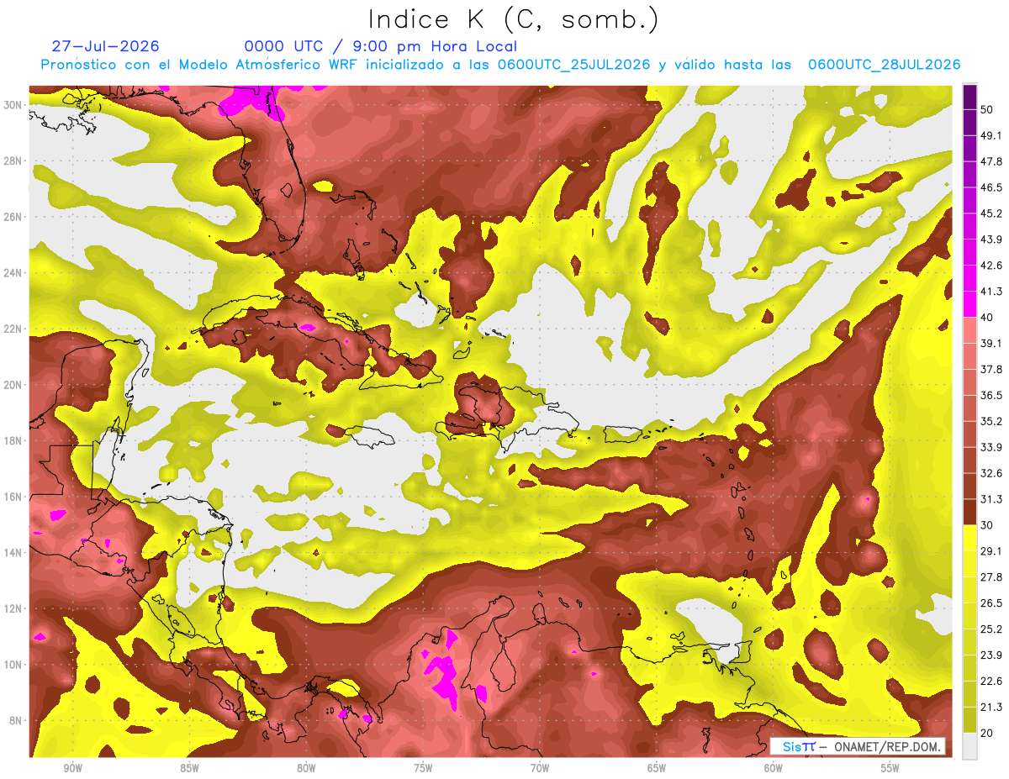Click the colorbar value 26.5
This screenshot has width=1009, height=779.
tap(991, 603)
